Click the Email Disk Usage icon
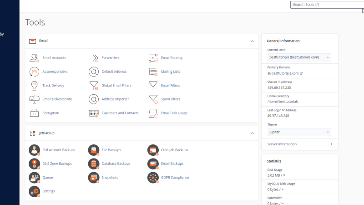The height and width of the screenshot is (205, 364). pyautogui.click(x=153, y=113)
